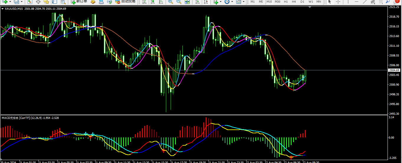Expand the periodicity clock dropdown arrow

tap(232, 2)
